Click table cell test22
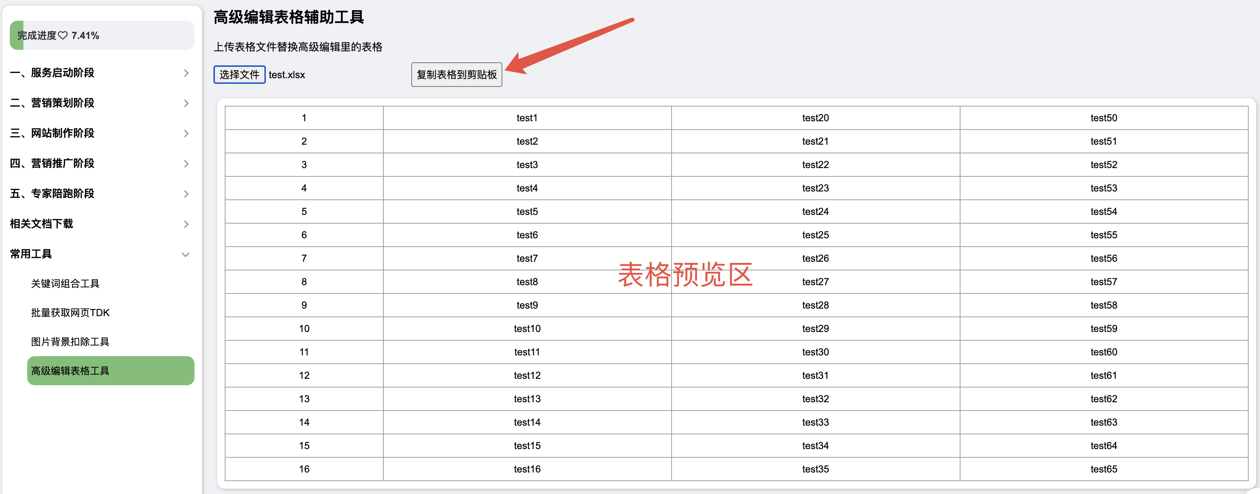Image resolution: width=1260 pixels, height=494 pixels. pyautogui.click(x=815, y=165)
